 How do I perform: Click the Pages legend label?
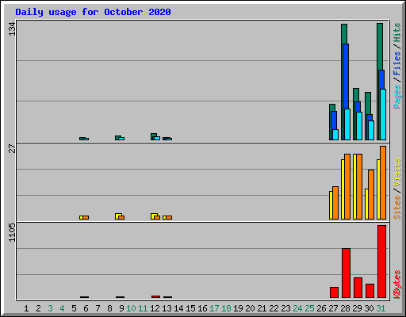tap(397, 97)
